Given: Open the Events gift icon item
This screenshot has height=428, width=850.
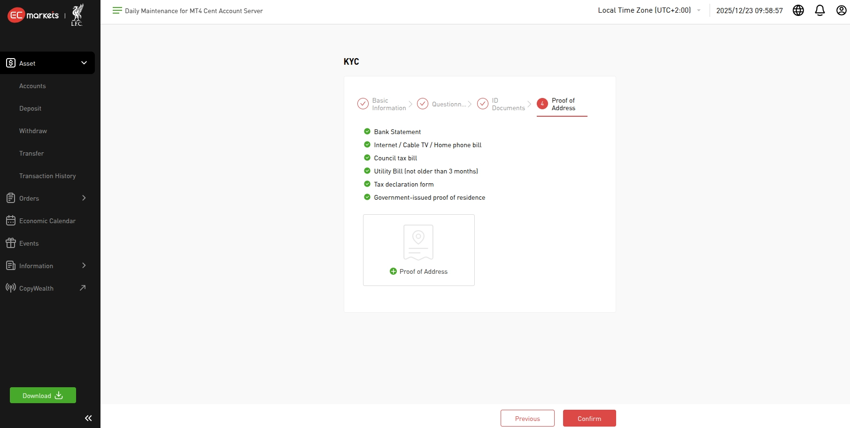Looking at the screenshot, I should click(x=29, y=243).
